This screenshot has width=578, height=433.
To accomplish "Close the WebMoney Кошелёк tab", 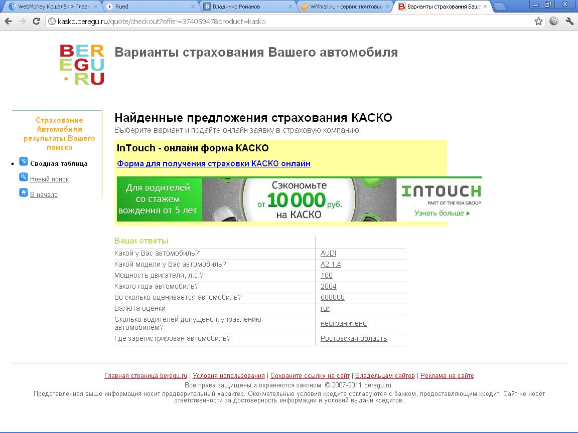I will 96,7.
